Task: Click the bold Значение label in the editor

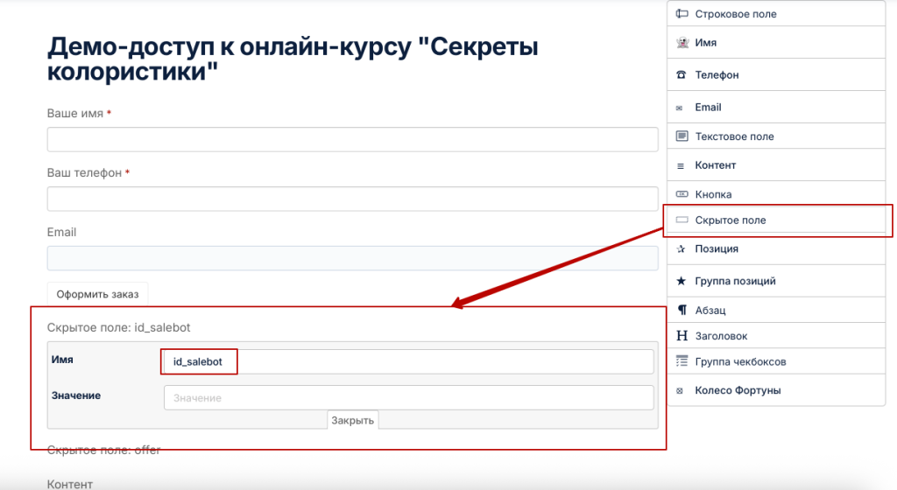Action: pos(76,395)
